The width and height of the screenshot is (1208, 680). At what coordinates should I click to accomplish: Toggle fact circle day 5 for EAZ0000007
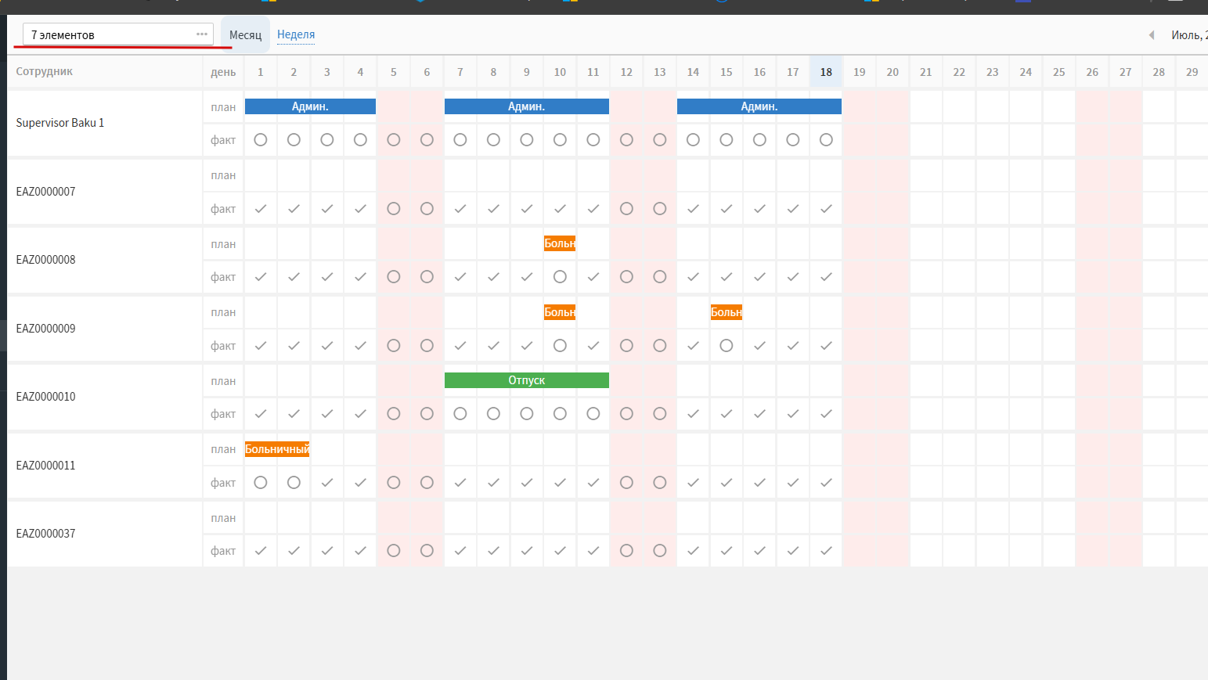point(394,209)
